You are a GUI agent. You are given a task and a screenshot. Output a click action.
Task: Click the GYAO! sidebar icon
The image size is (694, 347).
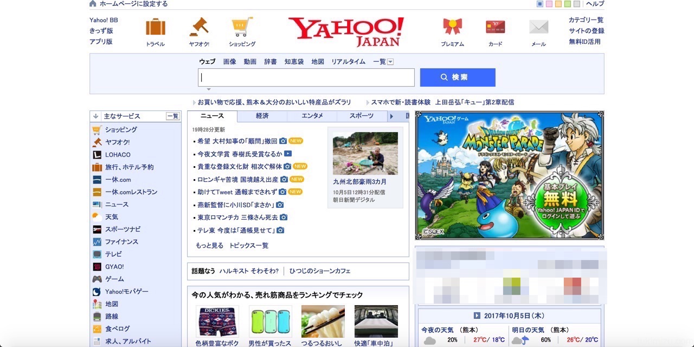(x=97, y=267)
